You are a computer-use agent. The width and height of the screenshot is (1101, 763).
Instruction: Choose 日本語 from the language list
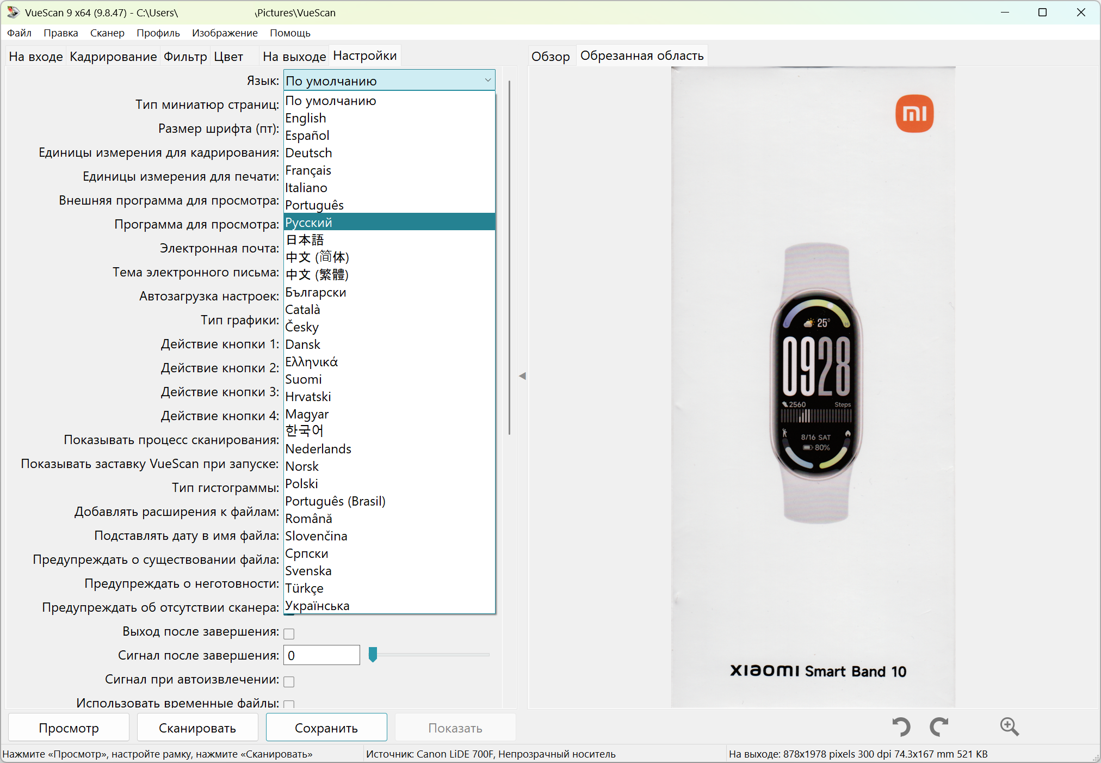pos(389,240)
